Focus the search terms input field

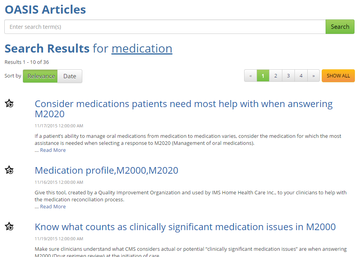tap(165, 27)
